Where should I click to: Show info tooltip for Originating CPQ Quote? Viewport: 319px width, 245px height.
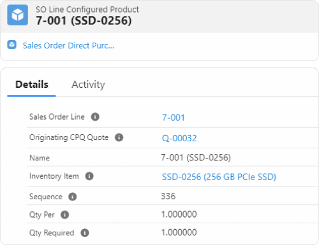coord(119,137)
